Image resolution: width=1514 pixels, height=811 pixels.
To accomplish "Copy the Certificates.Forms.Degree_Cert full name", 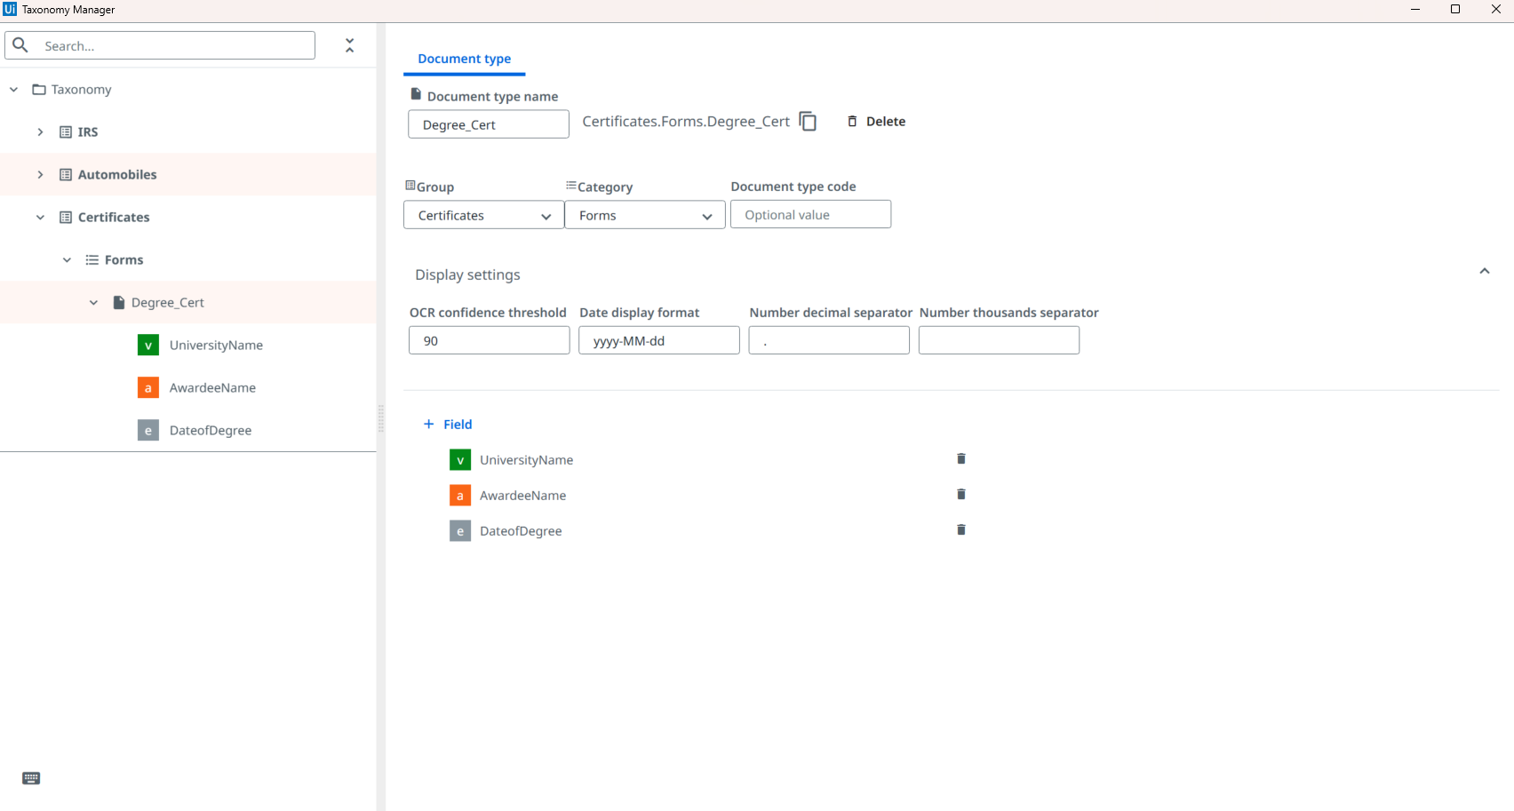I will pyautogui.click(x=808, y=121).
